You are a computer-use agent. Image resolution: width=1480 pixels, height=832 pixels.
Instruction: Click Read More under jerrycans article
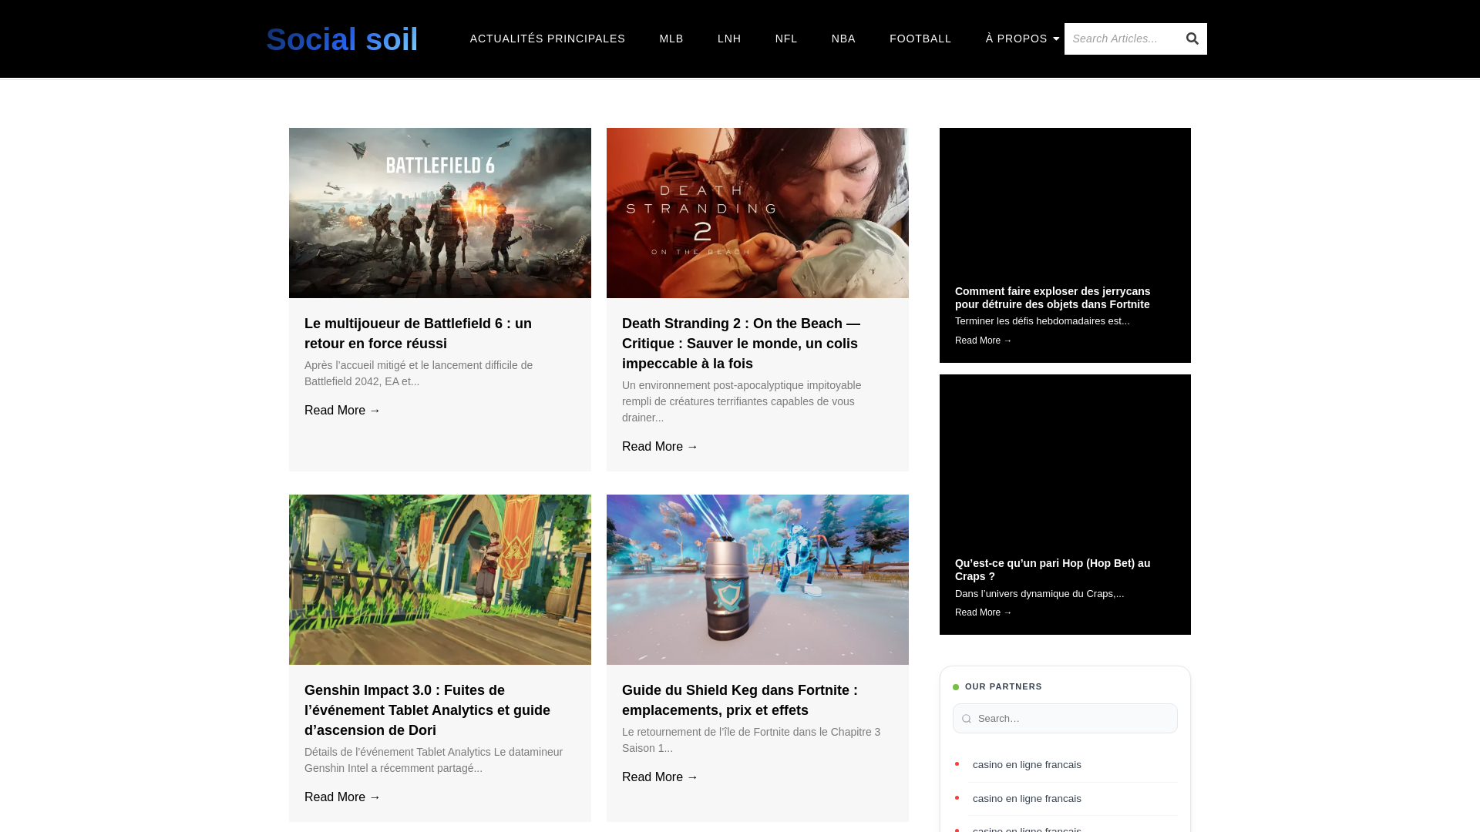[x=984, y=341]
